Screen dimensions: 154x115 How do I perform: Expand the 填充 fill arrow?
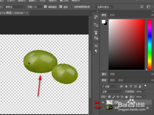[144, 97]
